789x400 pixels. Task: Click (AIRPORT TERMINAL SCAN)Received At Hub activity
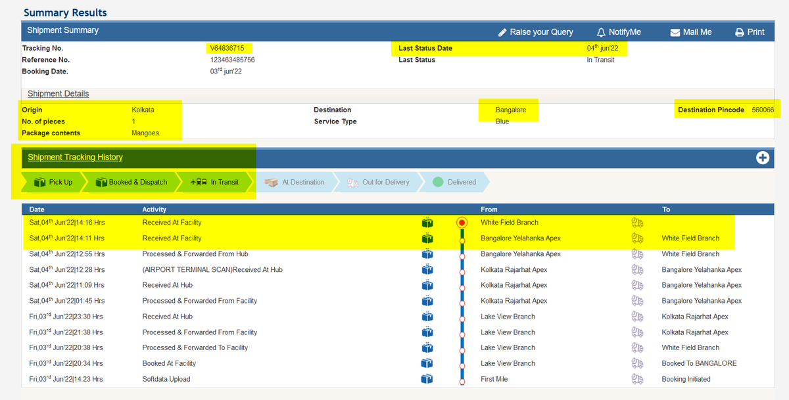(212, 270)
